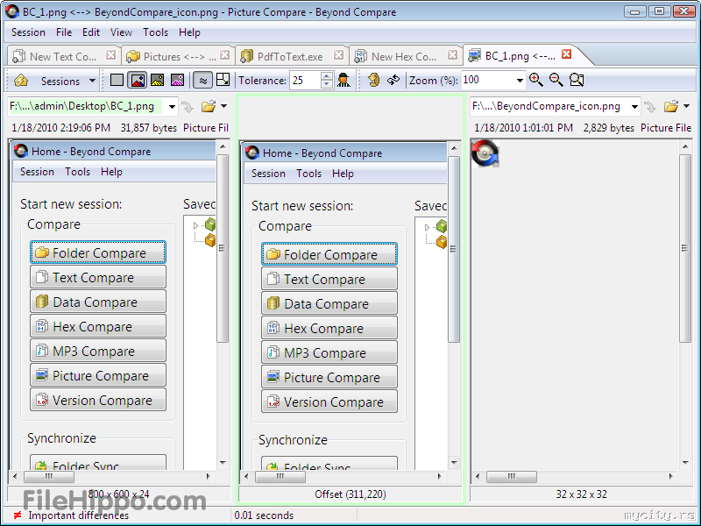Click the right pane horizontal scrollbar left arrow

pos(478,477)
